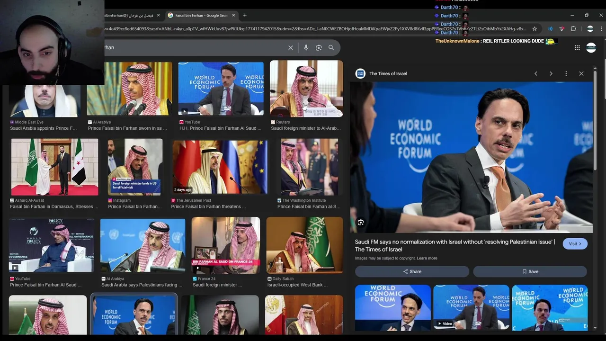This screenshot has width=606, height=341.
Task: Open YouTube H.H. Prince Faisal video thumbnail
Action: coord(221,89)
